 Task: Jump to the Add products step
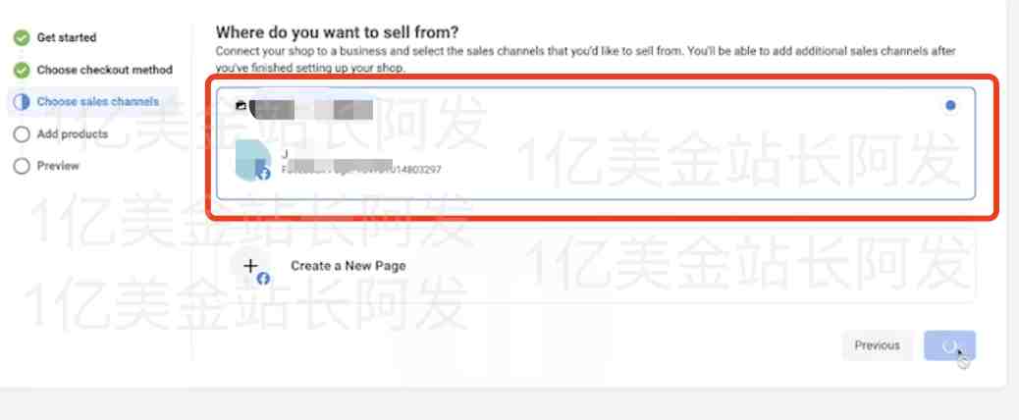tap(72, 133)
